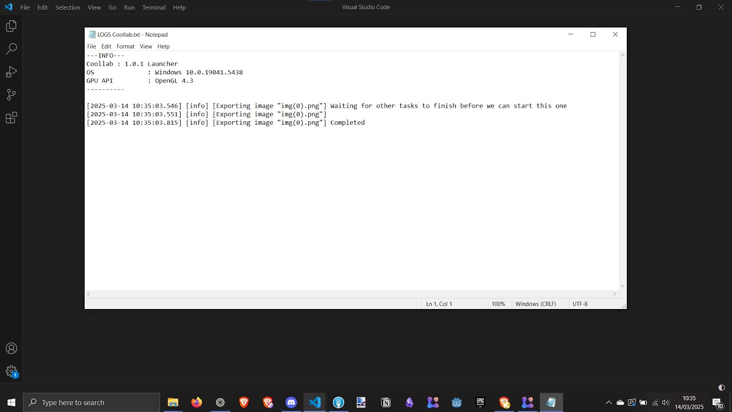
Task: Open the volume control in system tray
Action: (x=665, y=402)
